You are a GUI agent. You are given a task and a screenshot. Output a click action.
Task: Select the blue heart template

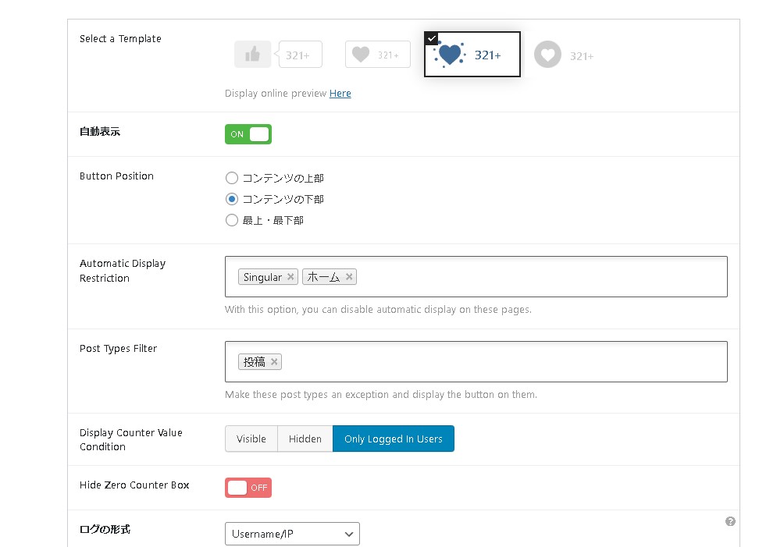click(x=472, y=55)
